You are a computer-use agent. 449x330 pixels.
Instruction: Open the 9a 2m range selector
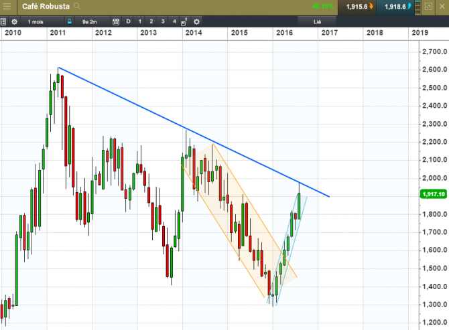click(92, 21)
